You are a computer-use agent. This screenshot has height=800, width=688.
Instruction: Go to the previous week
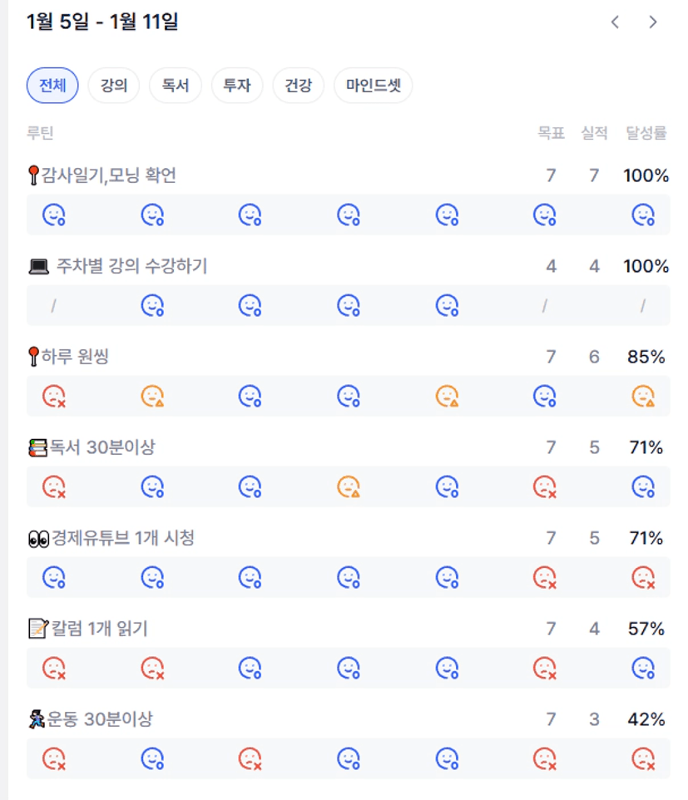click(615, 22)
